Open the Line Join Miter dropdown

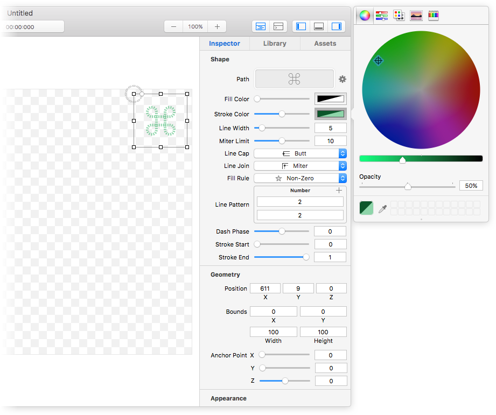pos(300,166)
